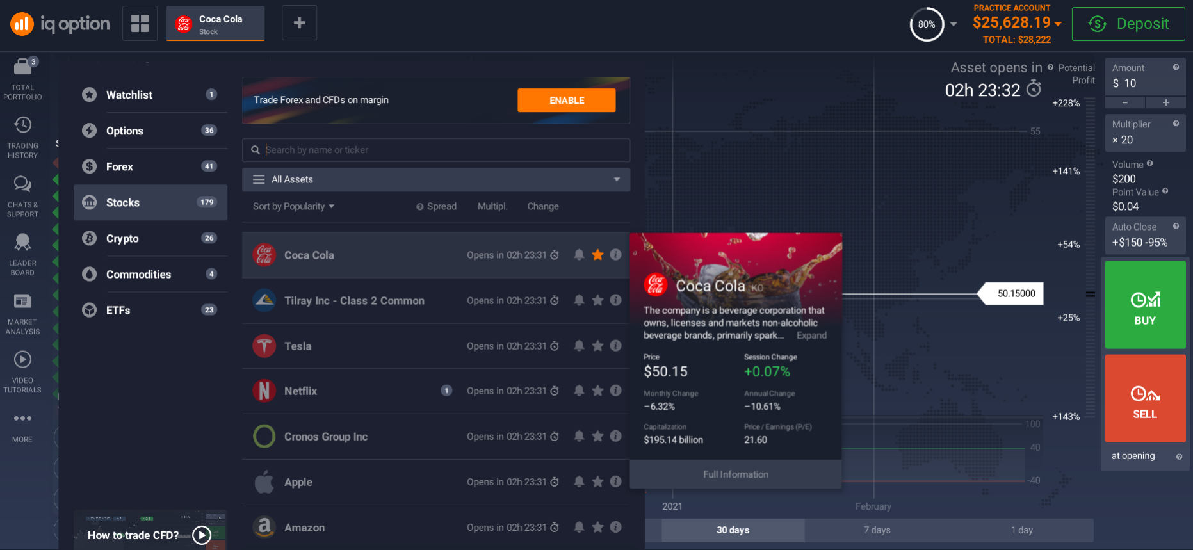Add a new asset tab with the plus button
1193x550 pixels.
299,23
